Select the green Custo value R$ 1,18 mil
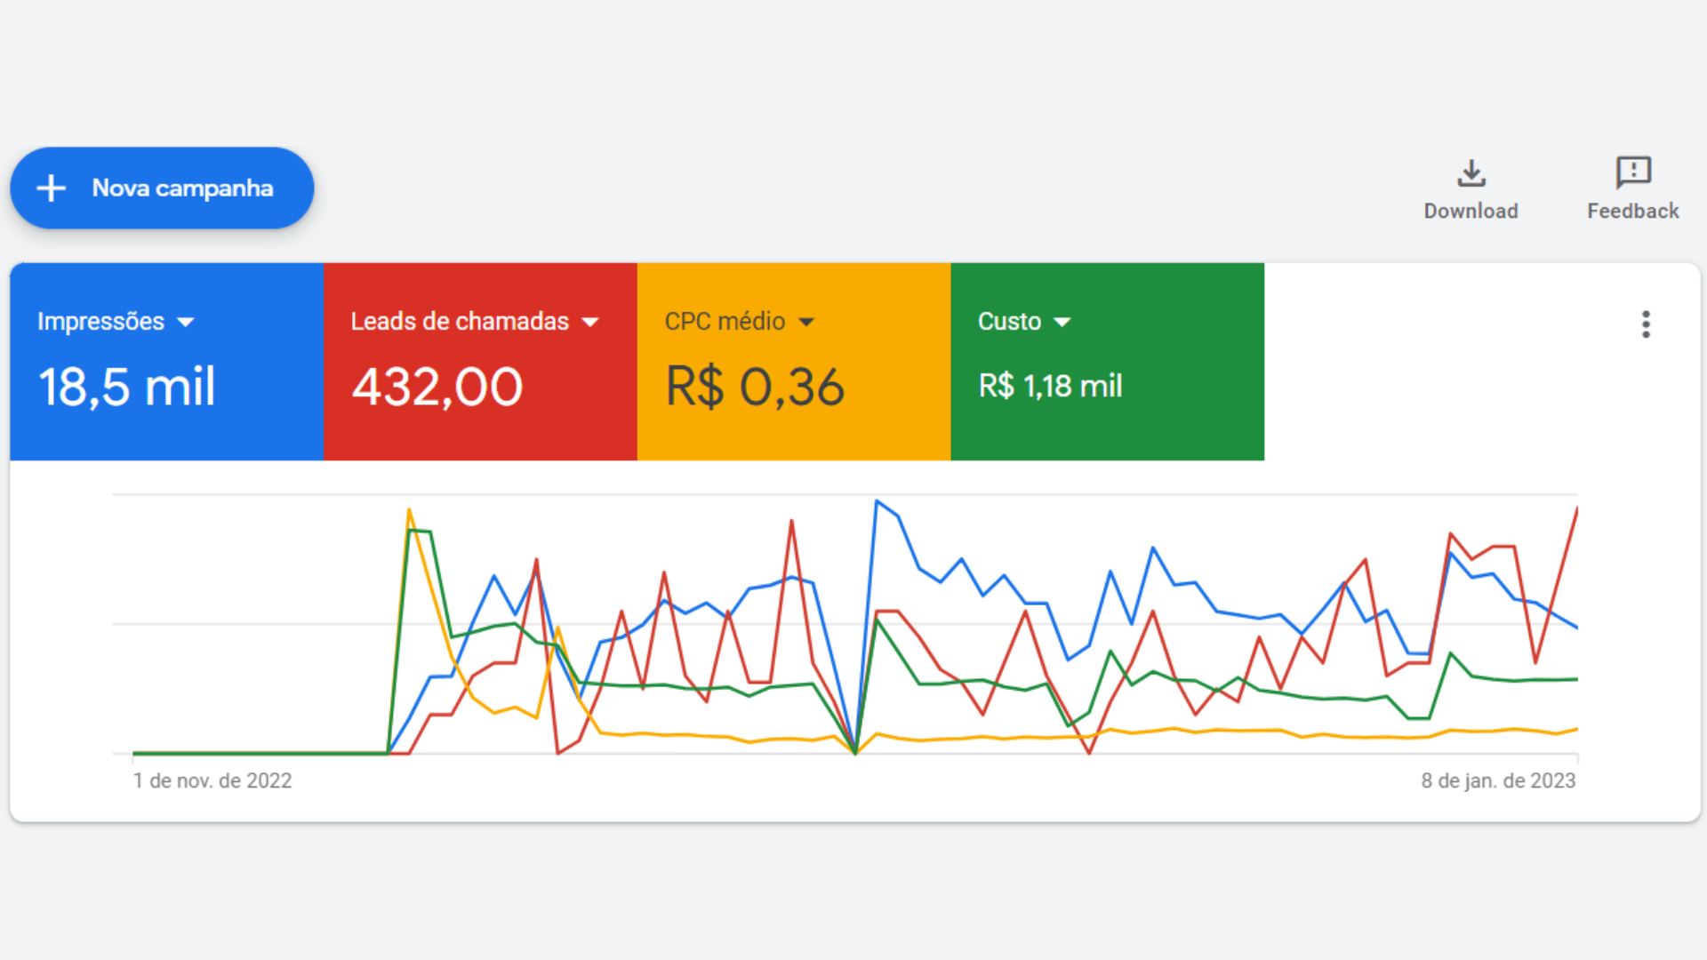Screen dimensions: 1707x960 (1050, 387)
